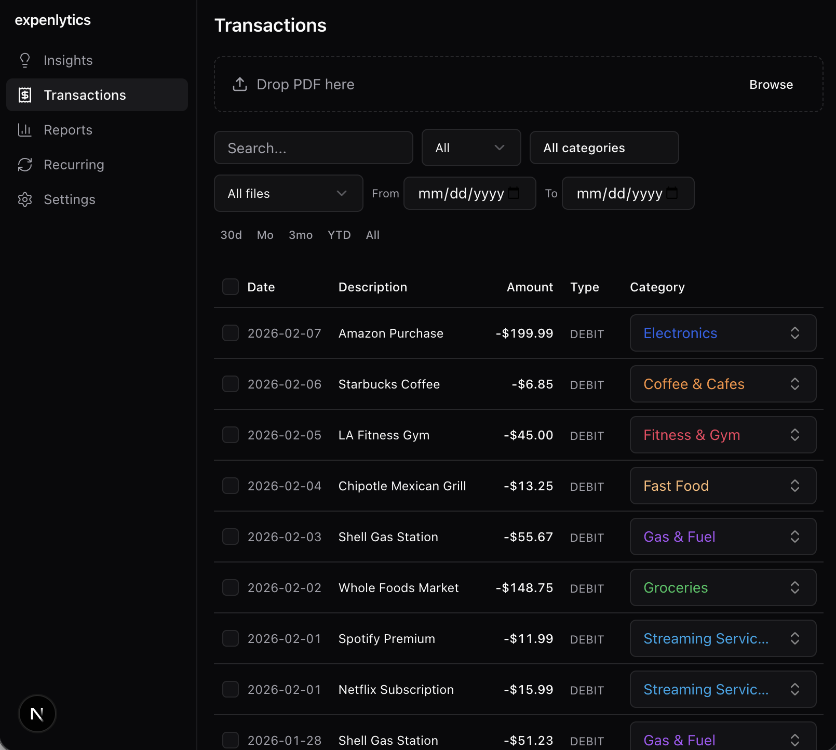Open Reports via the bar chart icon
The image size is (836, 750).
(24, 130)
